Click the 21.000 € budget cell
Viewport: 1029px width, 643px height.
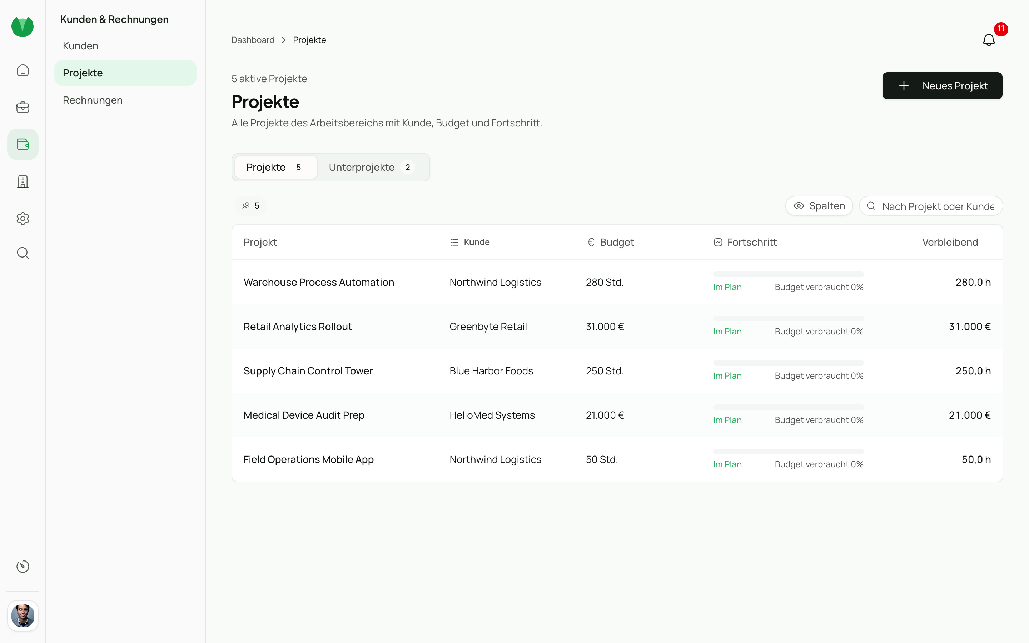(605, 415)
